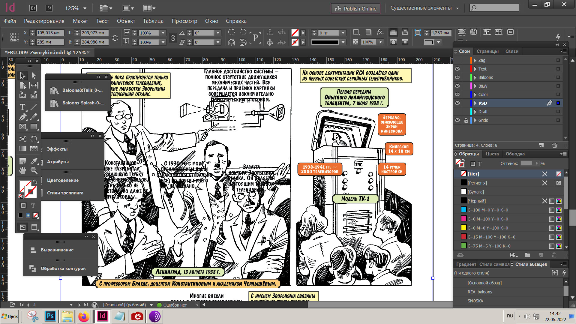
Task: Click the constrain proportions chain icon
Action: (x=173, y=37)
